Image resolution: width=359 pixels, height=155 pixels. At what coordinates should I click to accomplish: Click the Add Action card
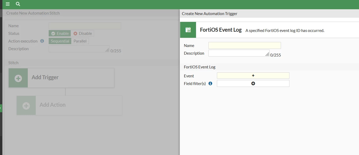coord(69,105)
